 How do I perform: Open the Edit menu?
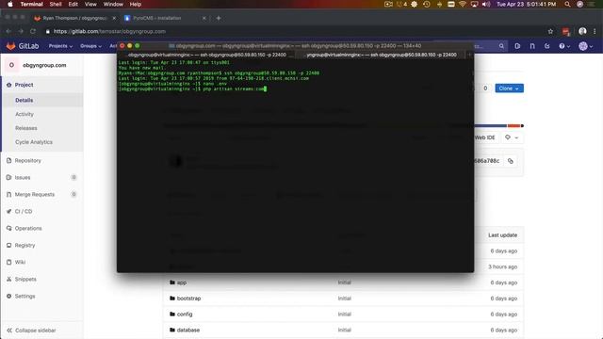click(x=73, y=4)
